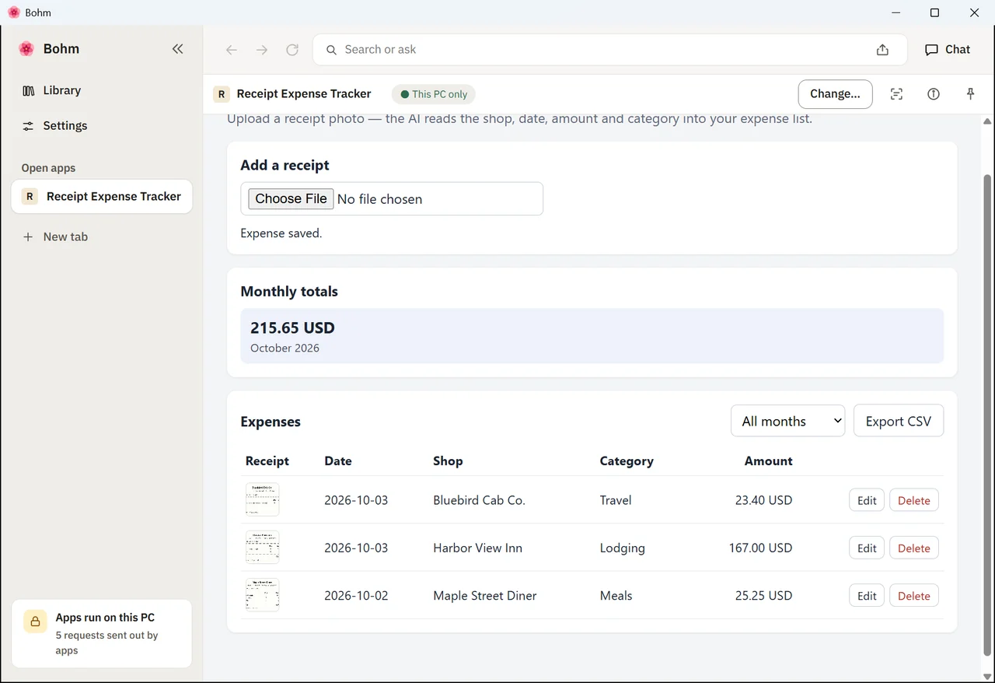Click October 2026 label
The width and height of the screenshot is (995, 683).
pos(285,348)
